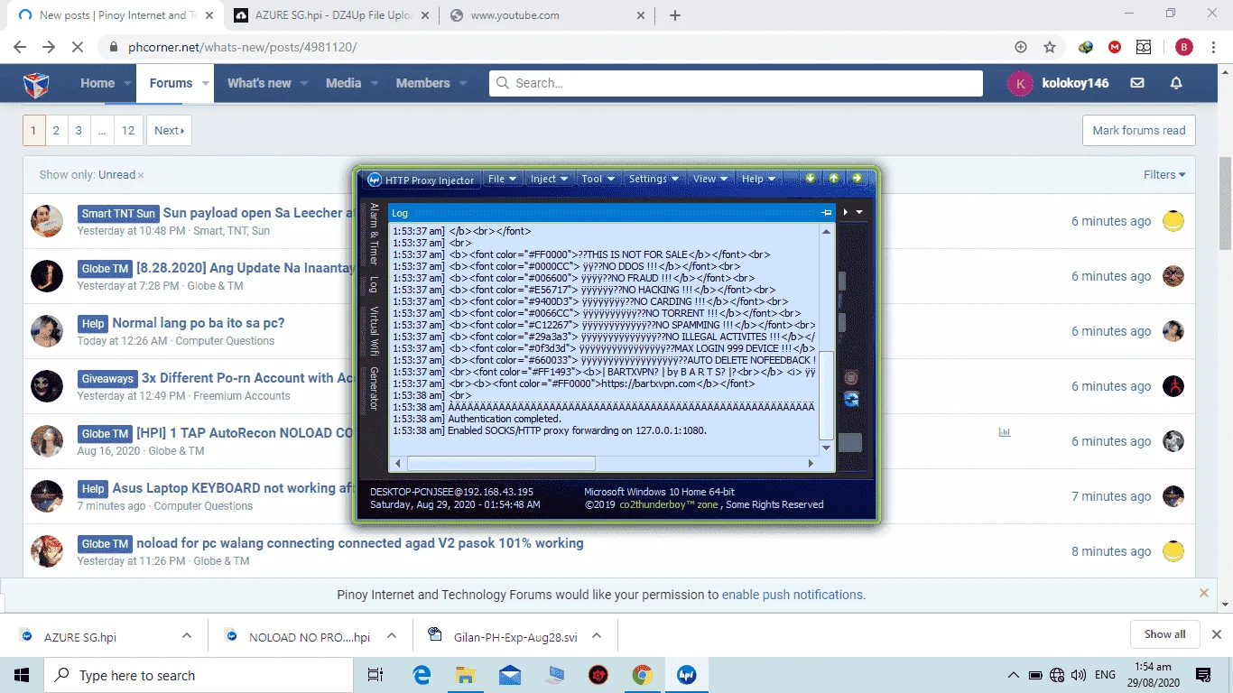Open Chrome's three-dot menu
The image size is (1233, 693).
pos(1214,47)
